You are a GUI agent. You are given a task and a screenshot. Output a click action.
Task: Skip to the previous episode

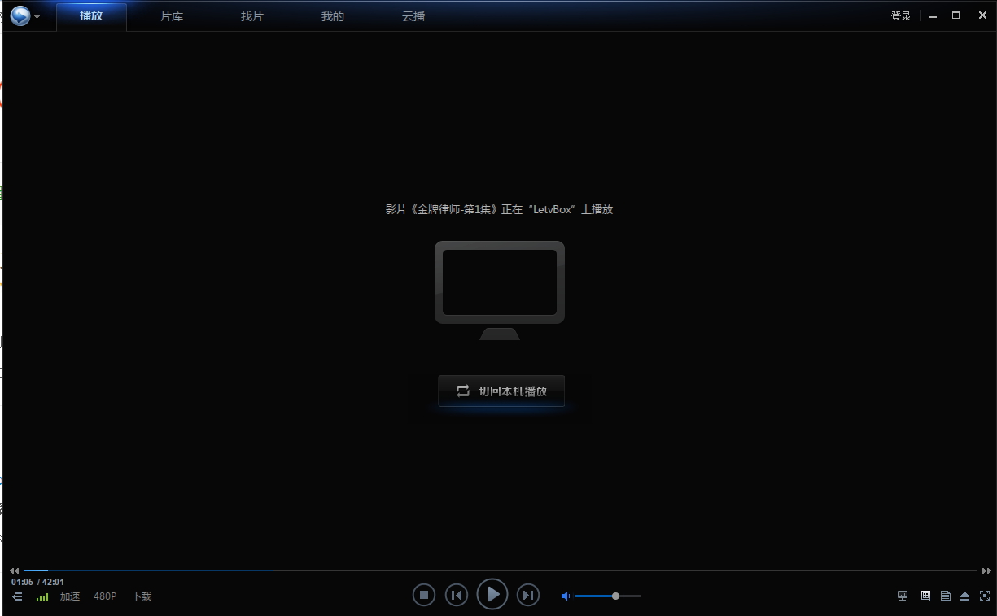pyautogui.click(x=457, y=595)
